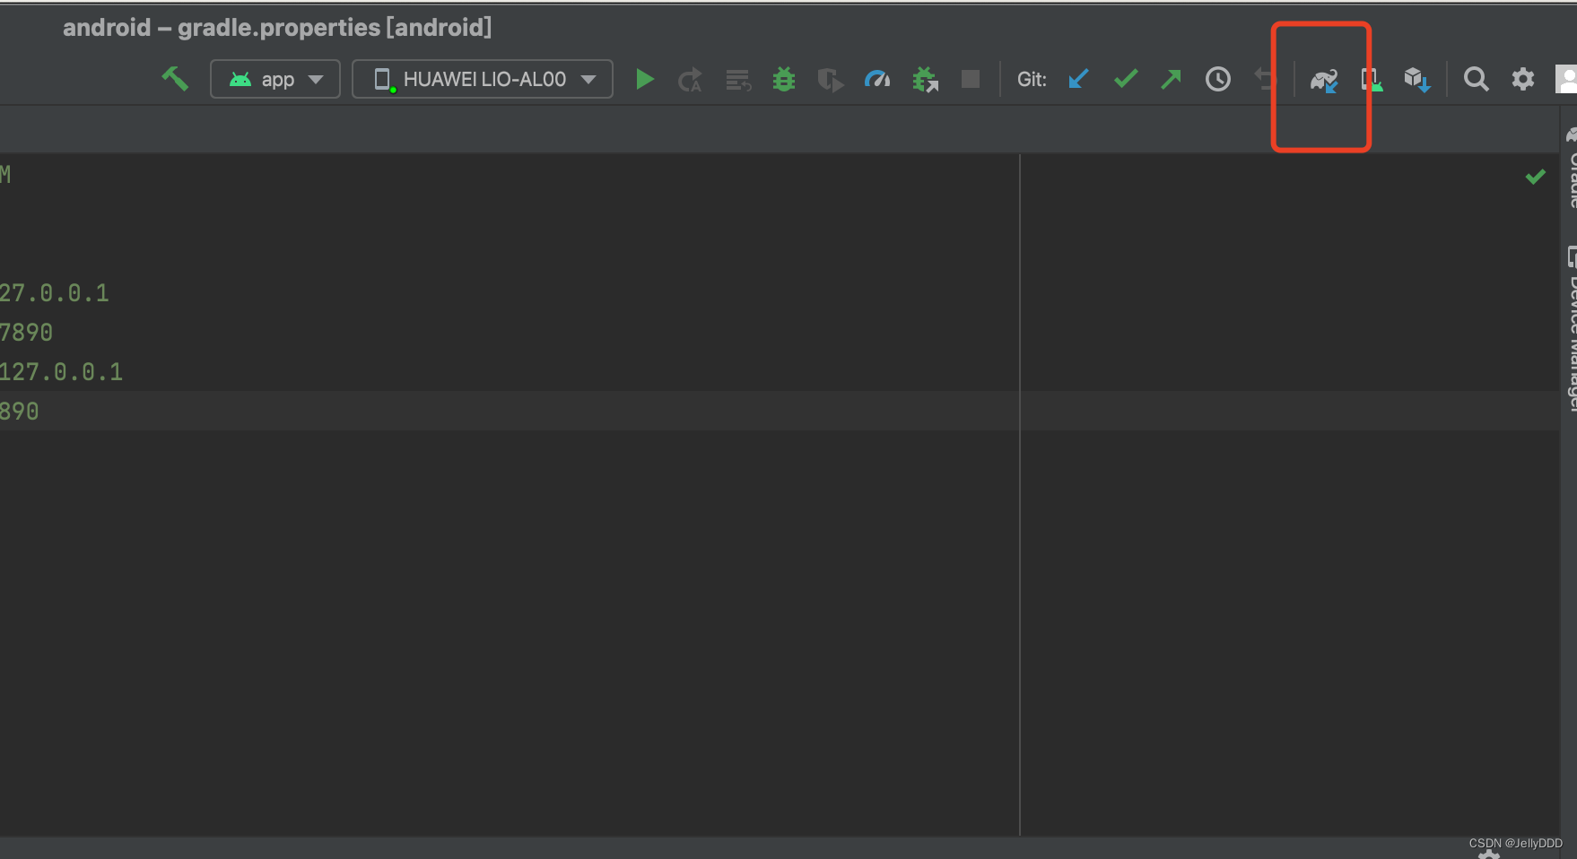1577x859 pixels.
Task: Click the text 127.0.0.1 in editor
Action: pos(61,372)
